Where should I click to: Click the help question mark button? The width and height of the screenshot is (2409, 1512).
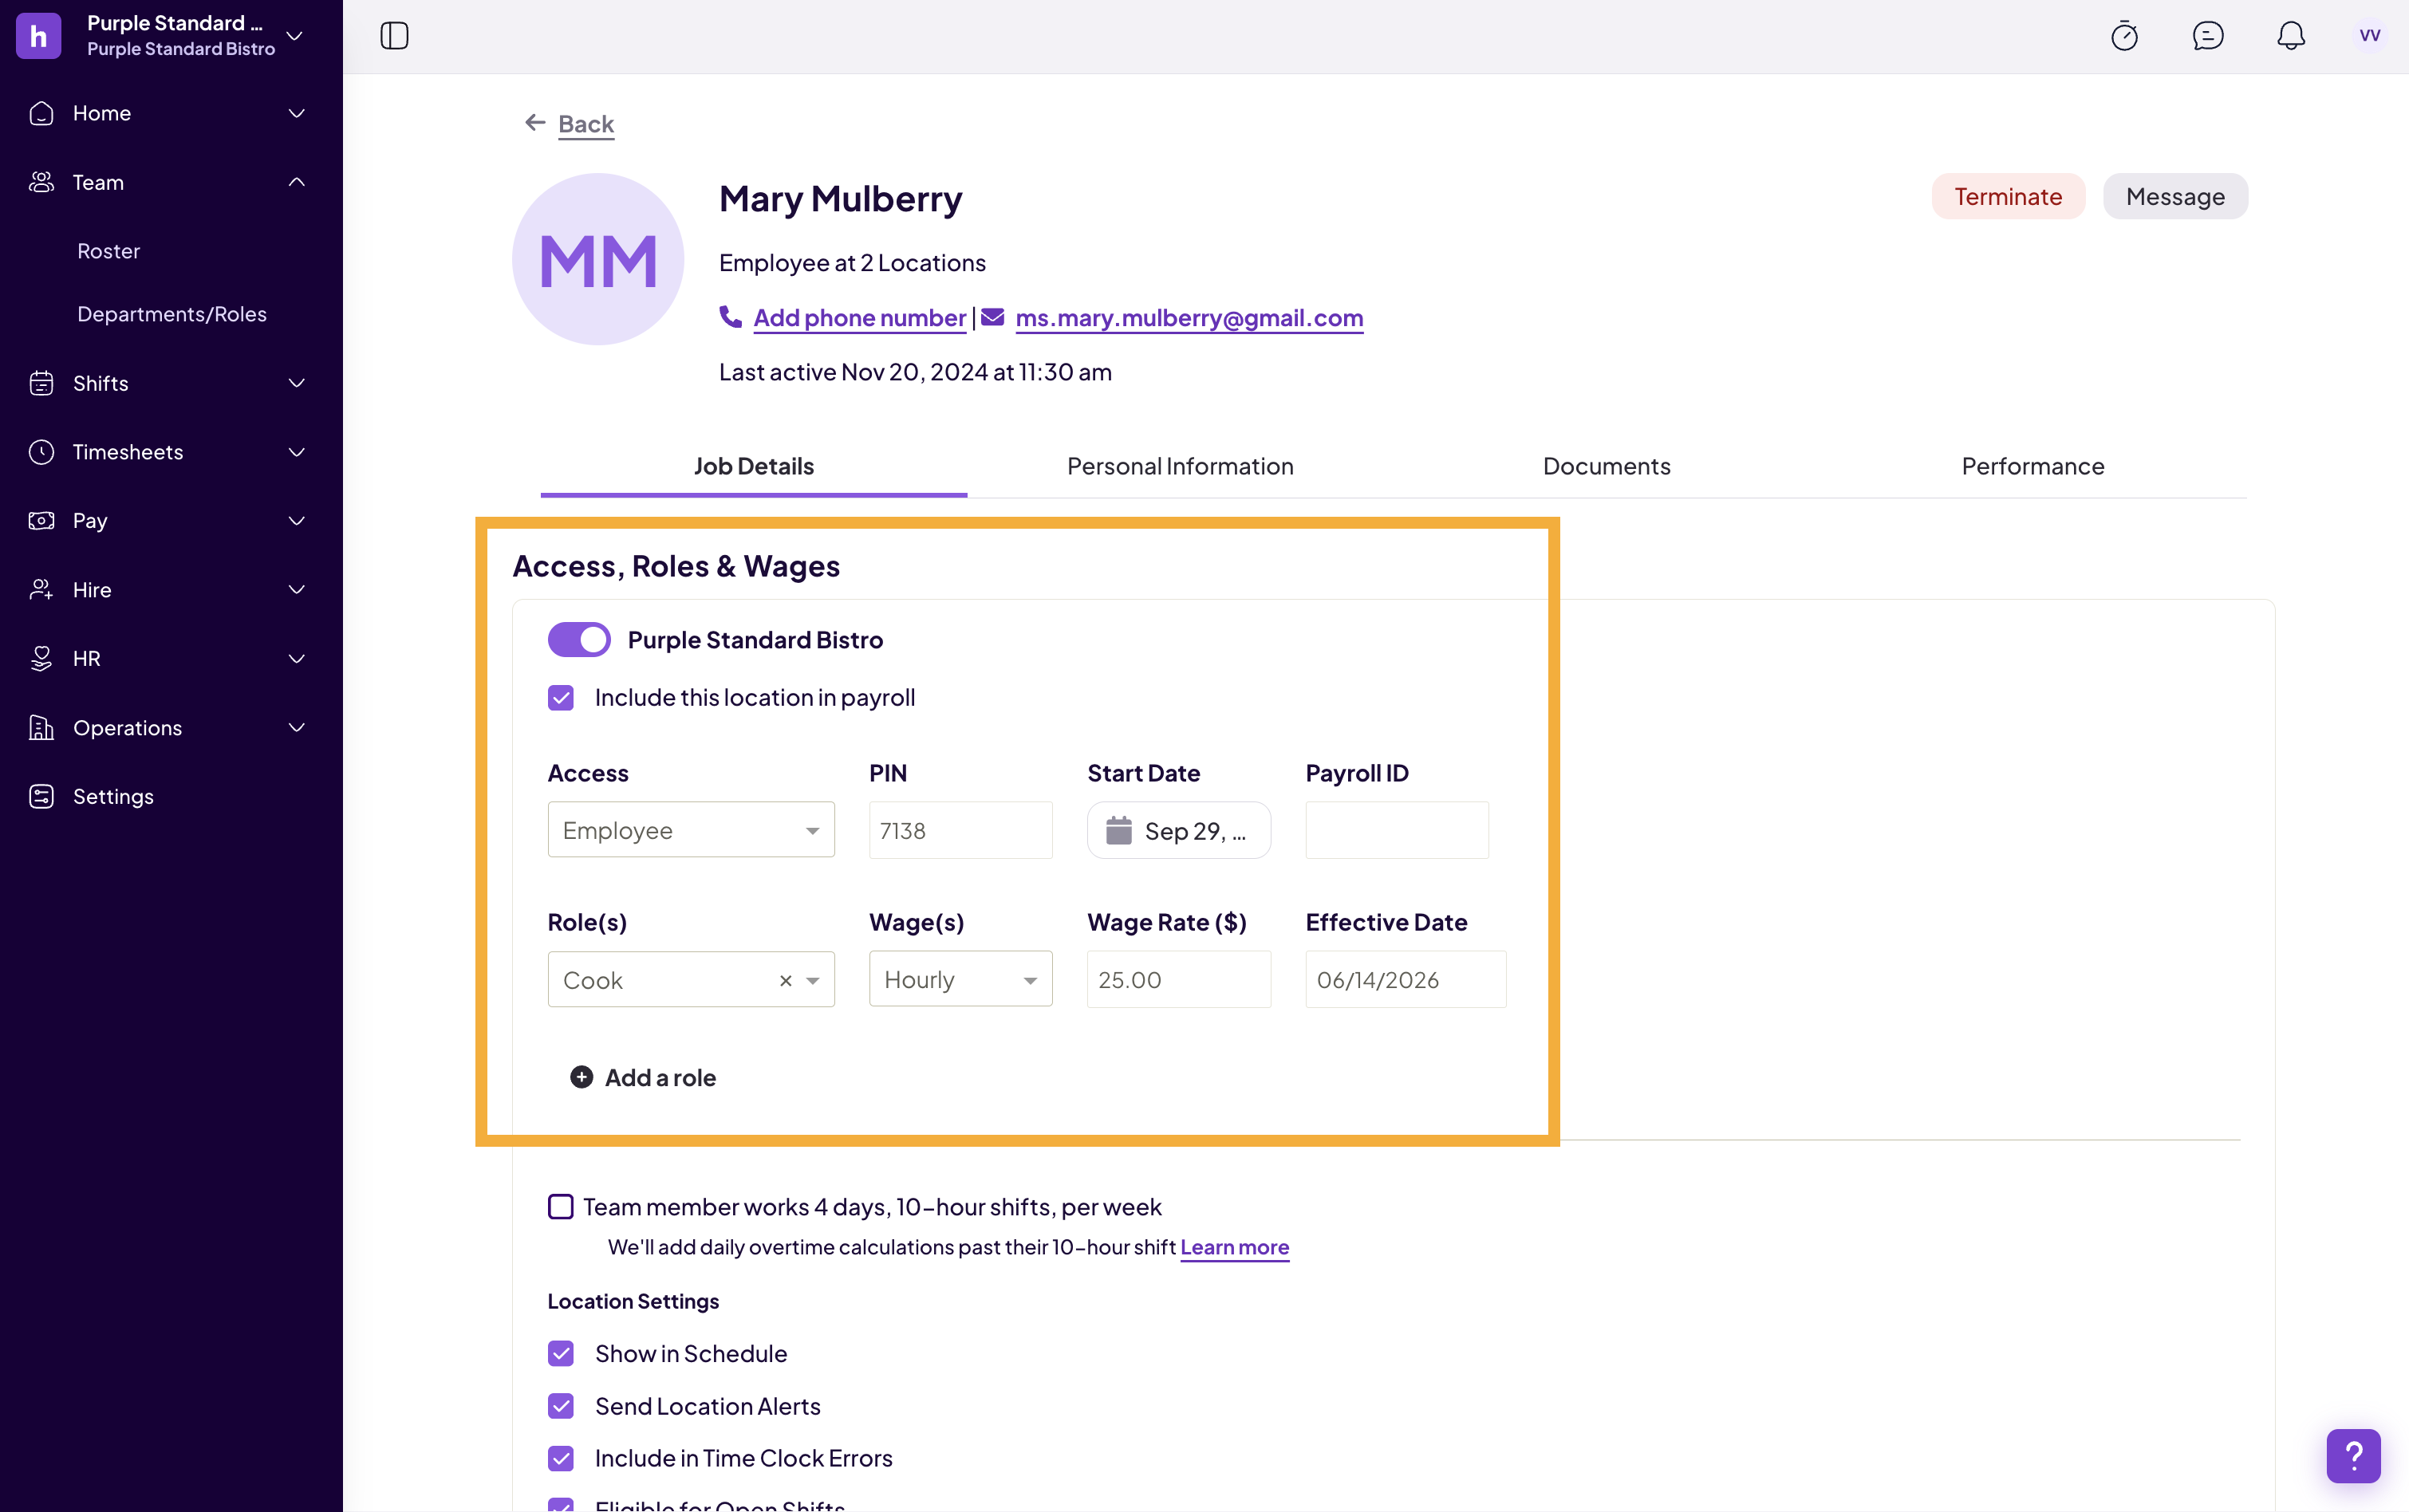(x=2353, y=1455)
